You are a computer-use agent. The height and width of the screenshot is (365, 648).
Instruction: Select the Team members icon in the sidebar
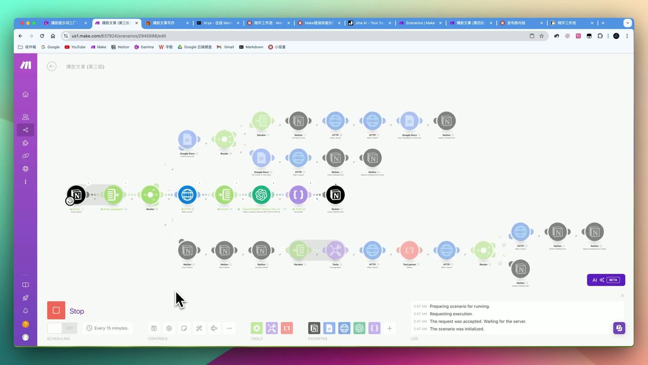pyautogui.click(x=25, y=117)
